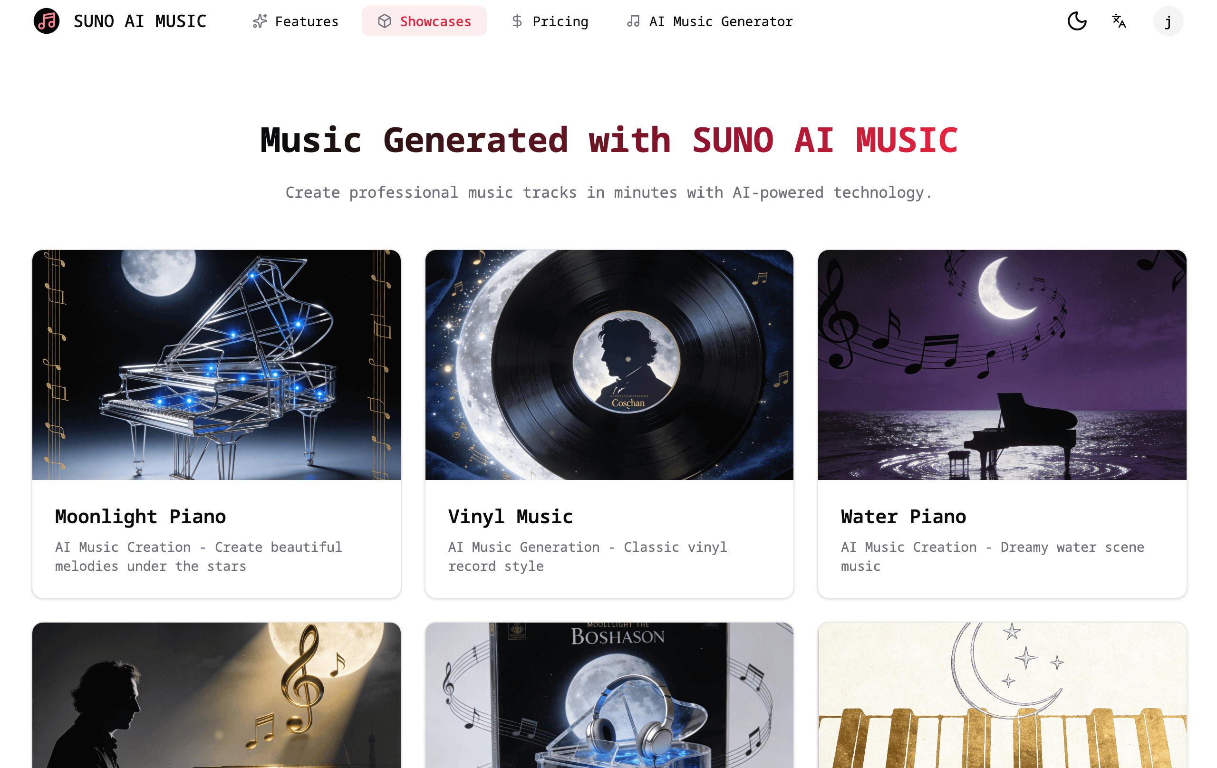Click the Vinyl Music card title
Image resolution: width=1217 pixels, height=768 pixels.
(511, 517)
